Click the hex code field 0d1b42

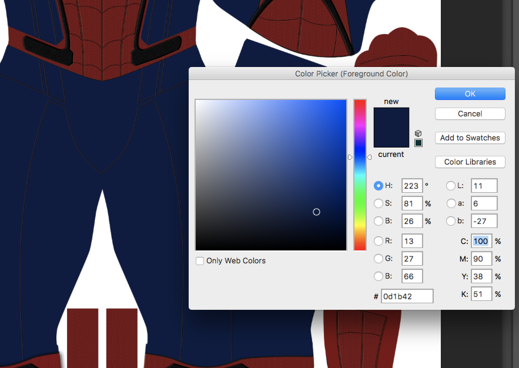click(407, 296)
